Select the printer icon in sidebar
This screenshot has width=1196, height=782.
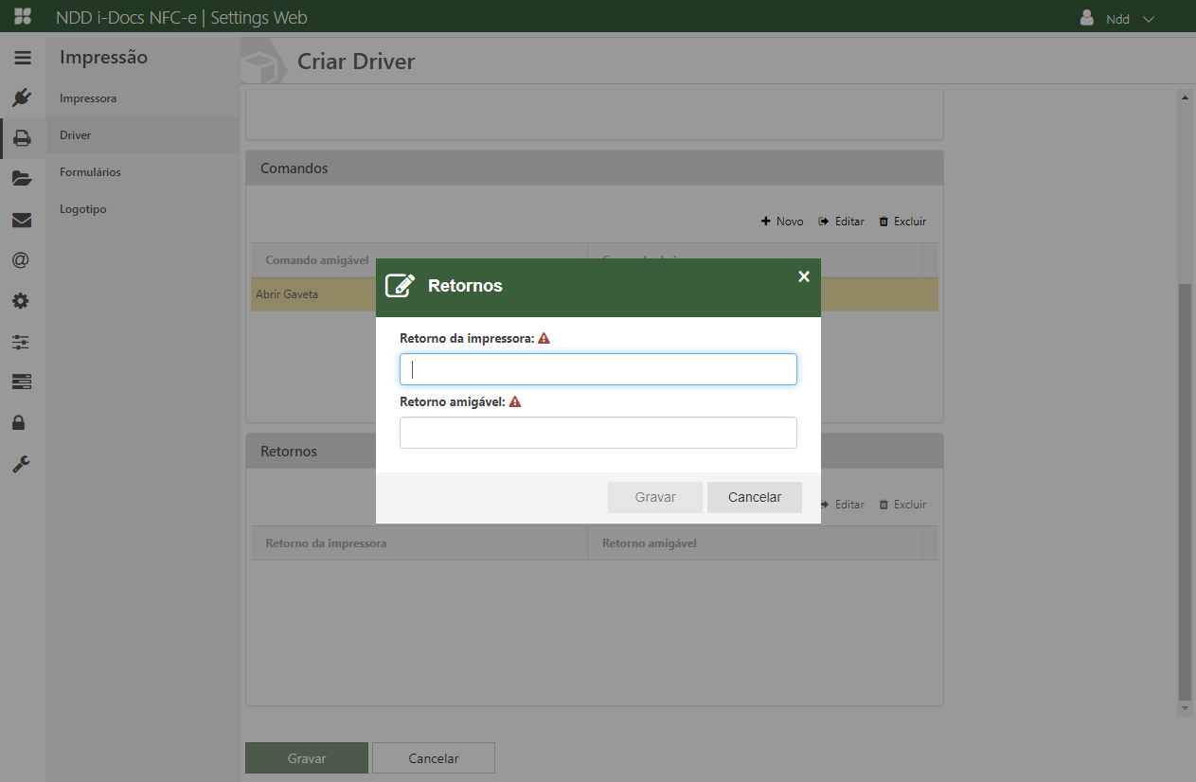(x=22, y=138)
